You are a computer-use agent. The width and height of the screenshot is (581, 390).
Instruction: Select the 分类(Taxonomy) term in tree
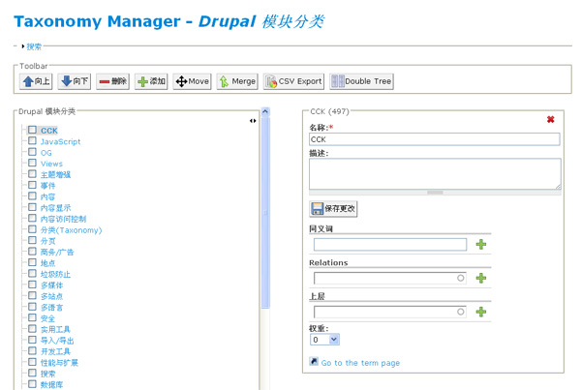(71, 230)
